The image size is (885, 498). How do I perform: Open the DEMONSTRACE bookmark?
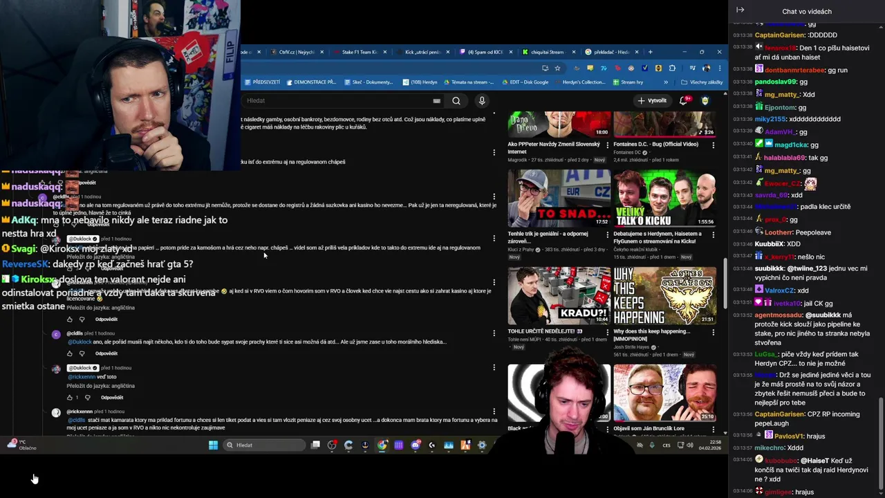coord(311,82)
